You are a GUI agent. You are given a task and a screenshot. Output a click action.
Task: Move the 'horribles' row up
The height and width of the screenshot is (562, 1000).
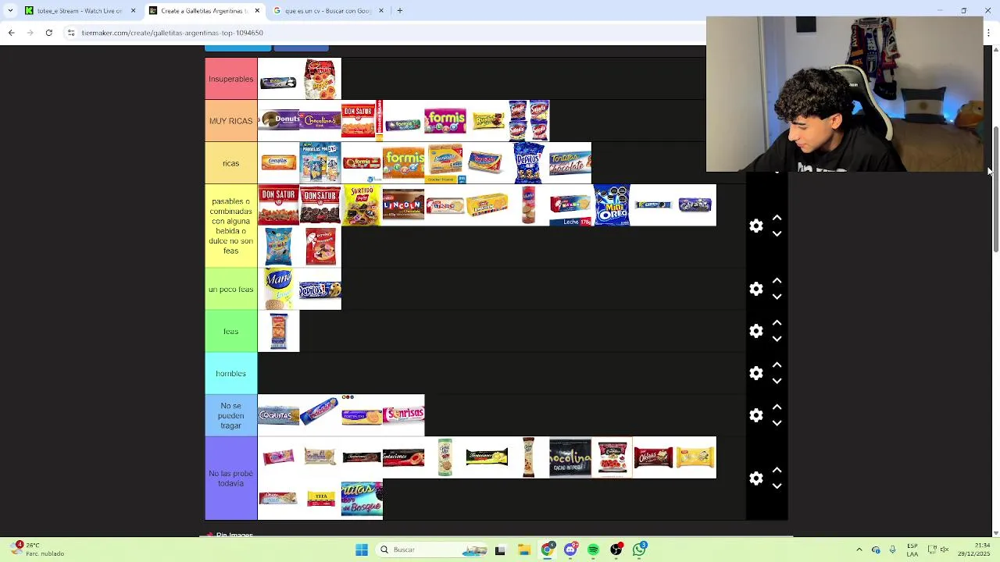pos(777,365)
